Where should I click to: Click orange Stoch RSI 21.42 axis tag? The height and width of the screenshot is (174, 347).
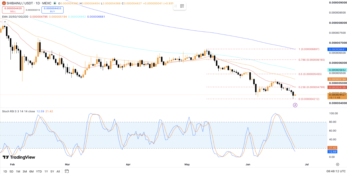(x=332, y=148)
